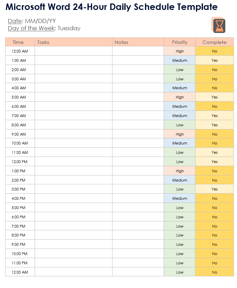Click the Complete column header

214,42
